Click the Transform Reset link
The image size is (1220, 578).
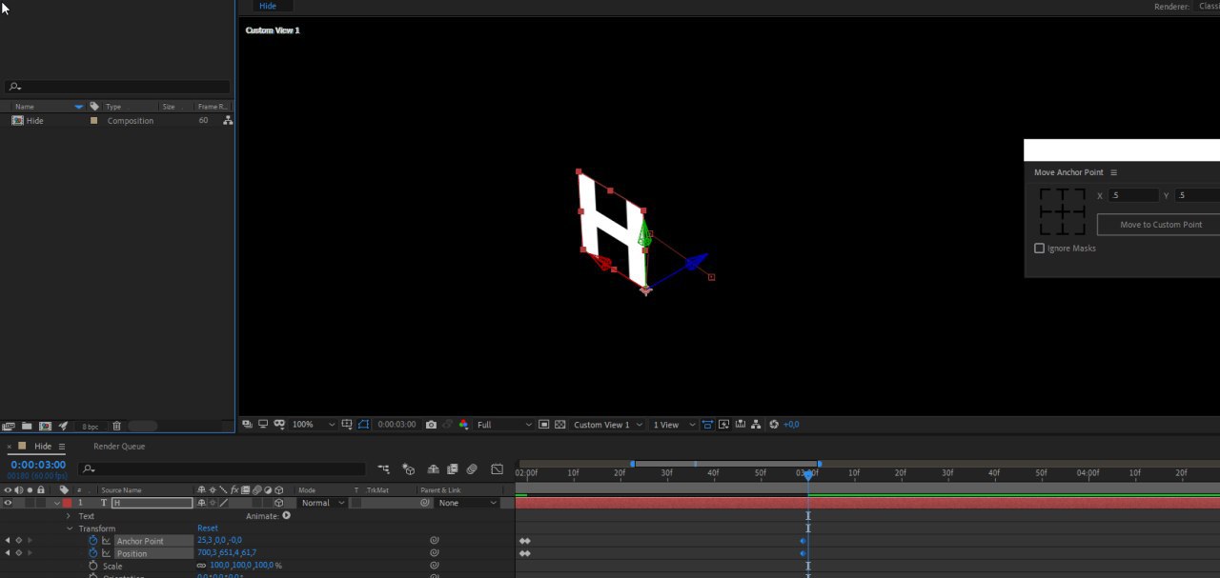208,528
